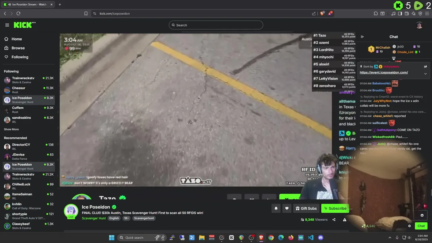The width and height of the screenshot is (432, 243).
Task: Open kvhlin recommended channel
Action: (x=29, y=206)
